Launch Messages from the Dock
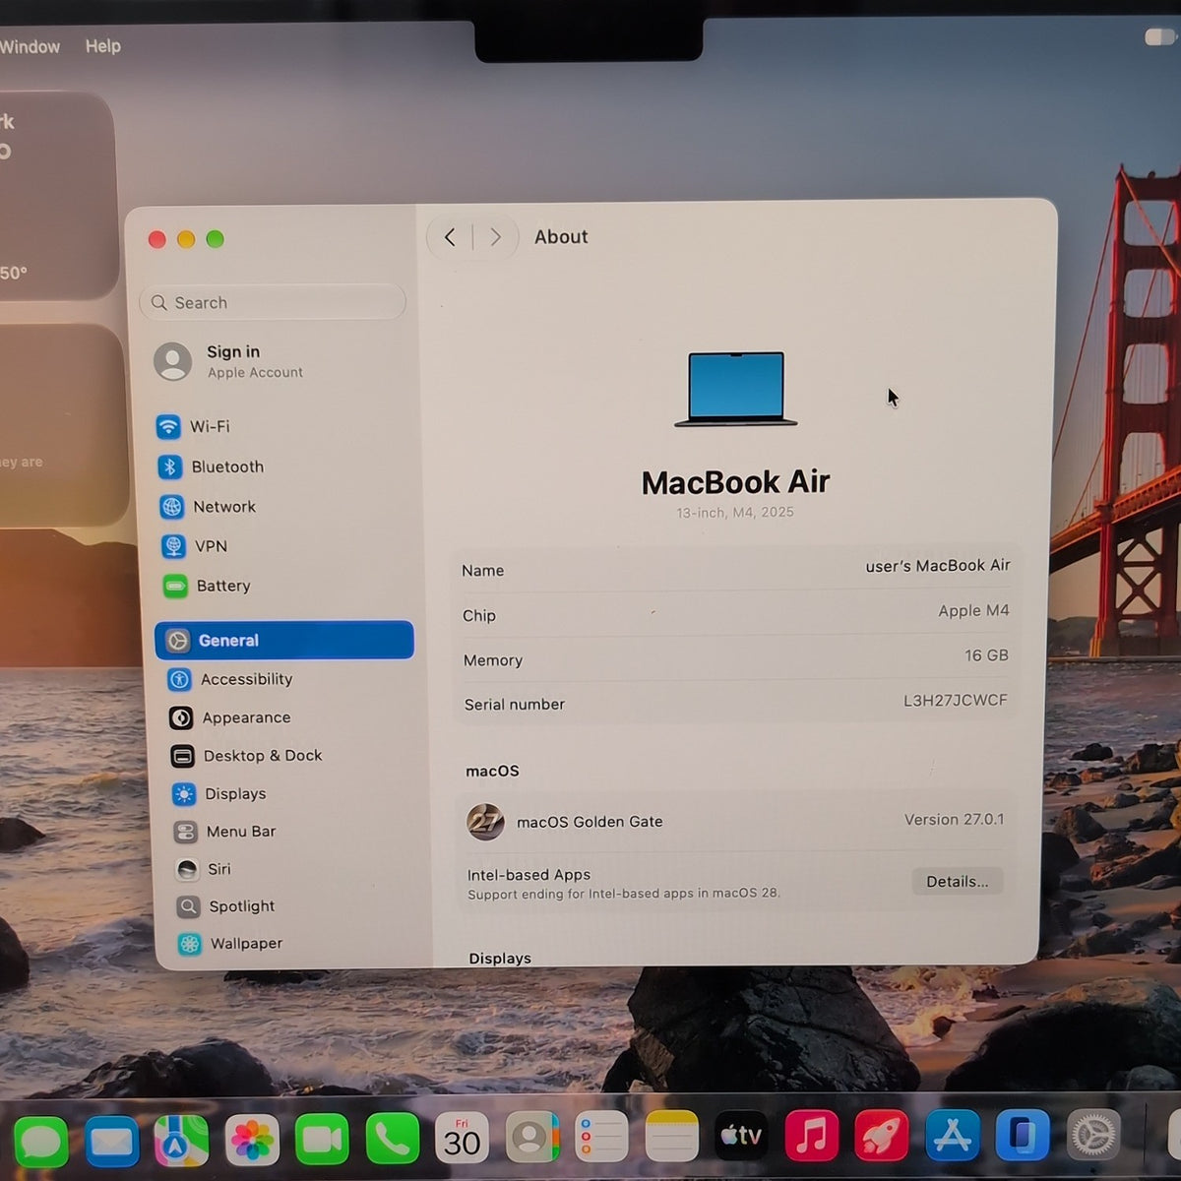Image resolution: width=1181 pixels, height=1181 pixels. pyautogui.click(x=40, y=1142)
